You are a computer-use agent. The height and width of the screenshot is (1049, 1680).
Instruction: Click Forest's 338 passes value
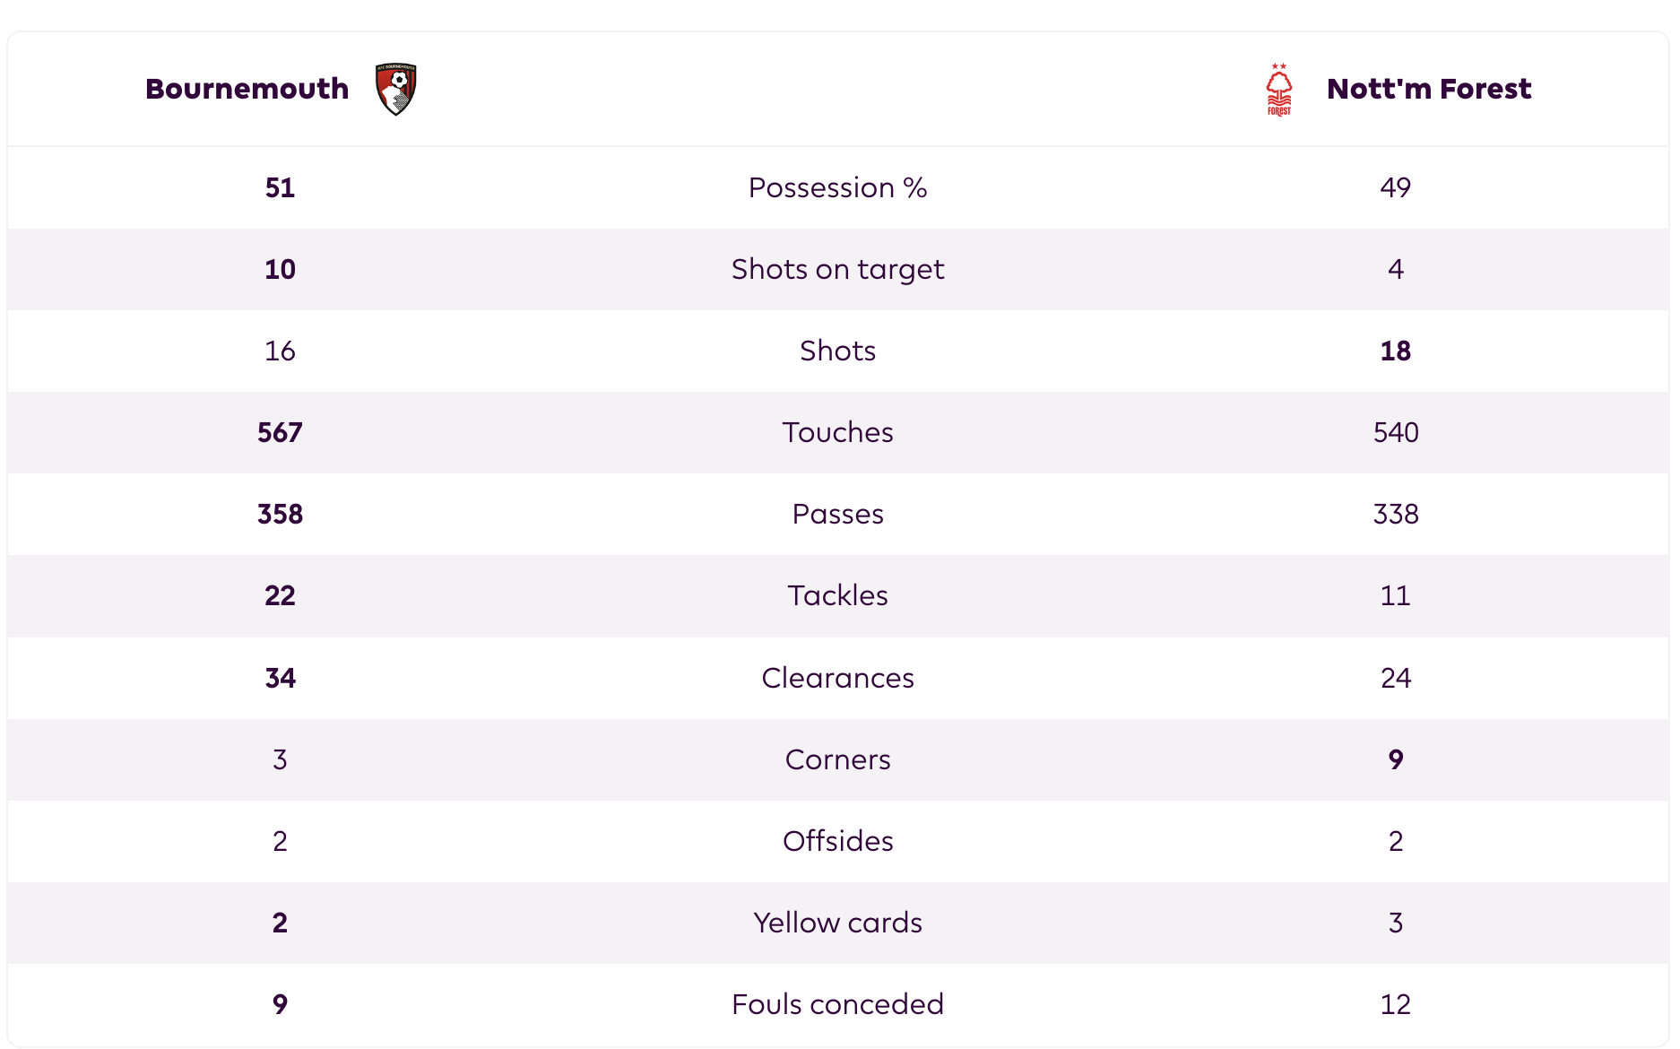pyautogui.click(x=1395, y=514)
